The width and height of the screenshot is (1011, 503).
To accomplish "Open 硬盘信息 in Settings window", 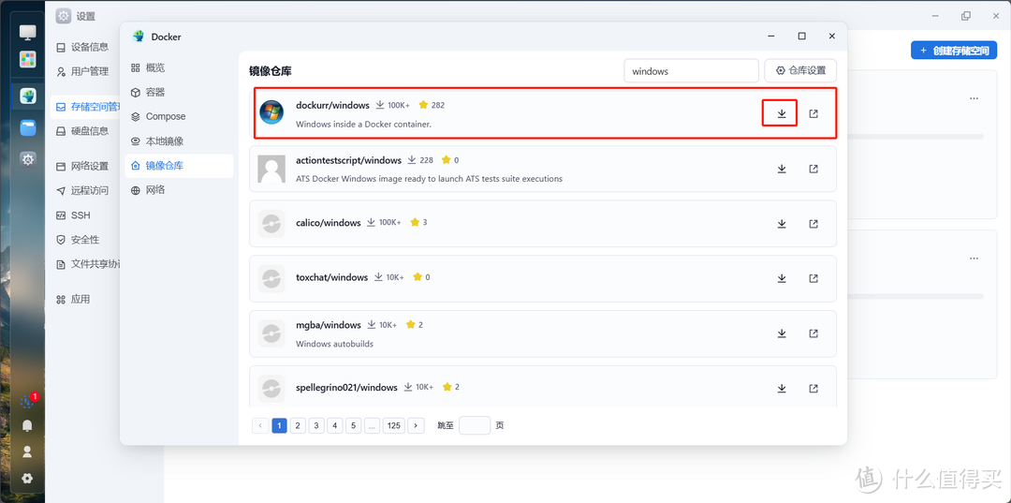I will (x=84, y=131).
